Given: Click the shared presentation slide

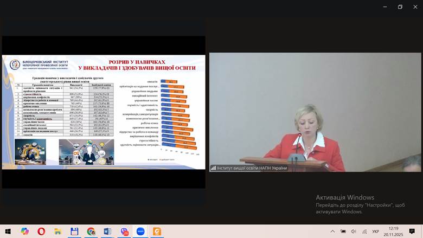Looking at the screenshot, I should coord(104,112).
